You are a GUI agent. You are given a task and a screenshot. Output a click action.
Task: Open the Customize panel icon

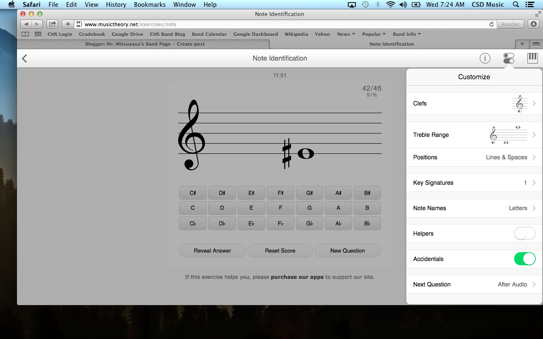pyautogui.click(x=509, y=58)
